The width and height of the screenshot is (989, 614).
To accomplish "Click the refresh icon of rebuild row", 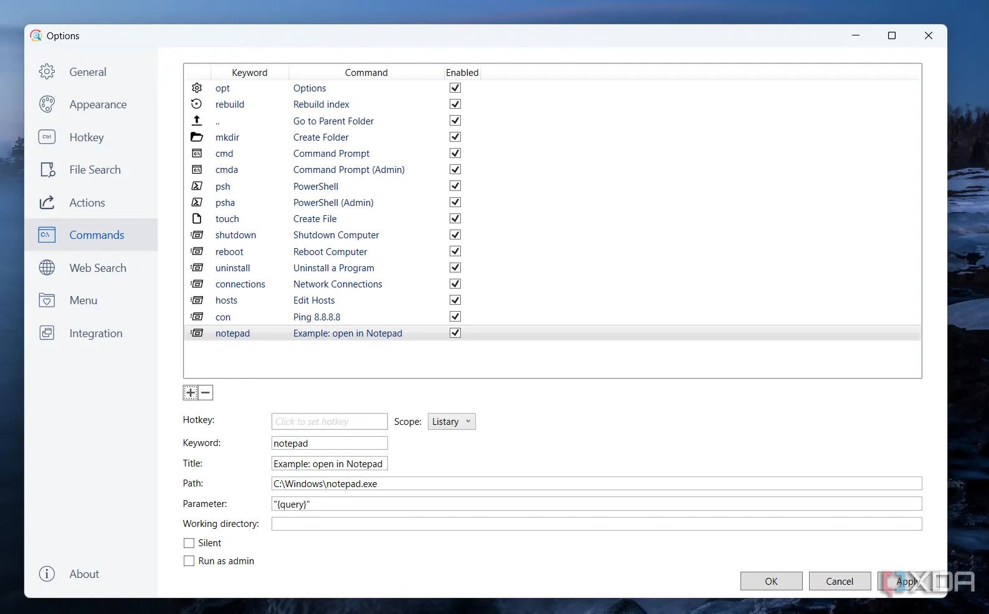I will [197, 104].
